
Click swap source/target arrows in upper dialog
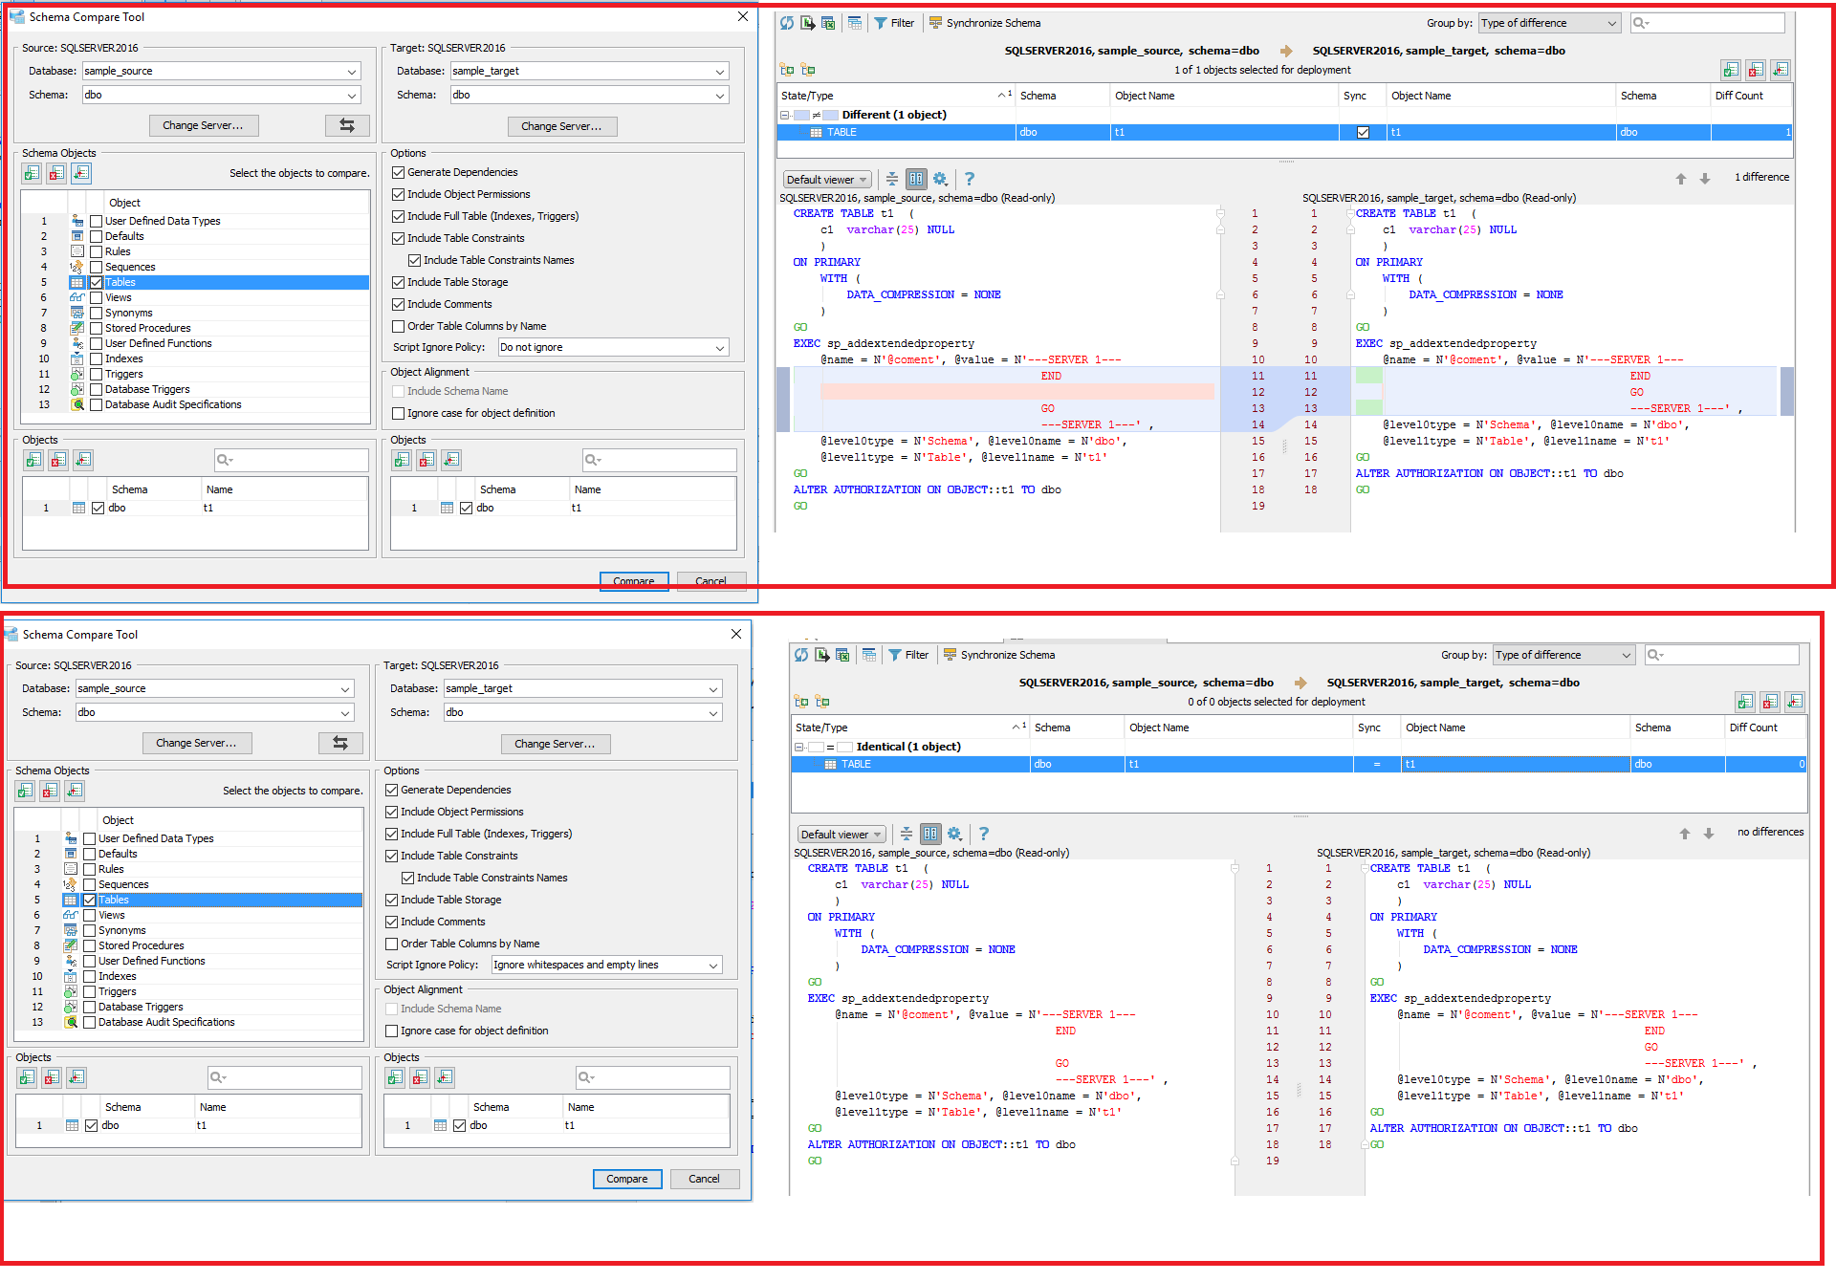point(346,125)
